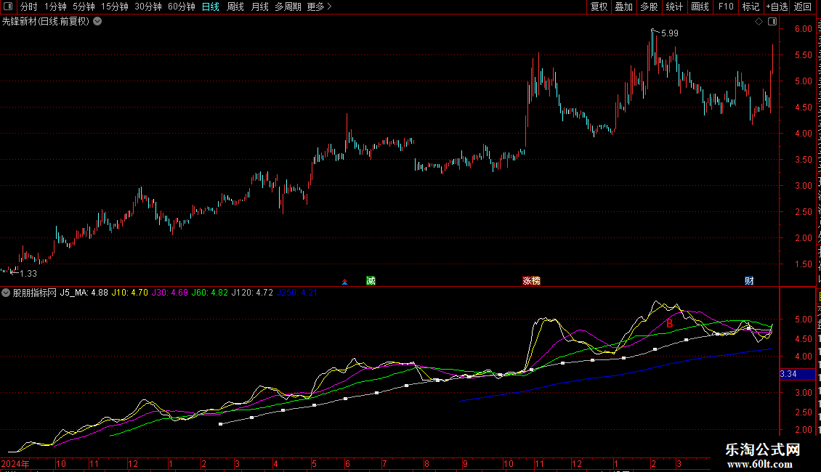The image size is (821, 472).
Task: Click the 标记 mark button
Action: point(751,7)
